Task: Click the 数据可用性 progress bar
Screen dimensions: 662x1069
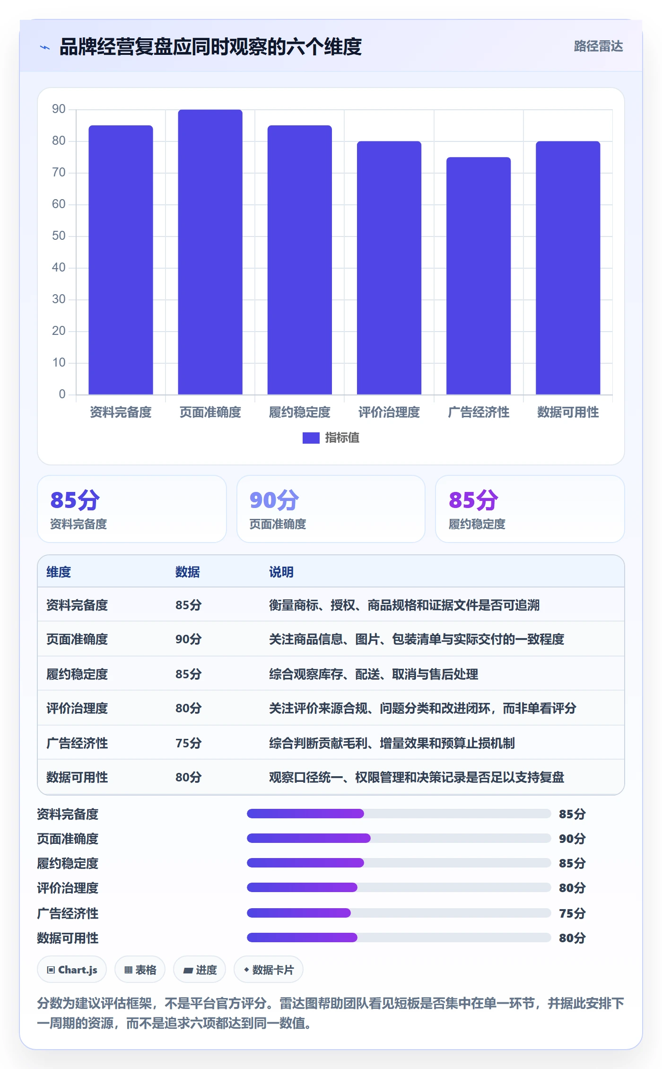Action: tap(399, 938)
